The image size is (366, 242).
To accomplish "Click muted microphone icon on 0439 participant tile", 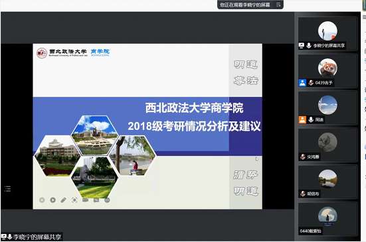I will pos(311,82).
